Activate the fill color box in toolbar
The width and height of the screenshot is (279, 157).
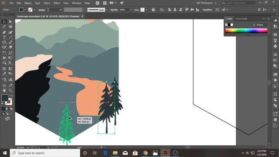point(5,98)
